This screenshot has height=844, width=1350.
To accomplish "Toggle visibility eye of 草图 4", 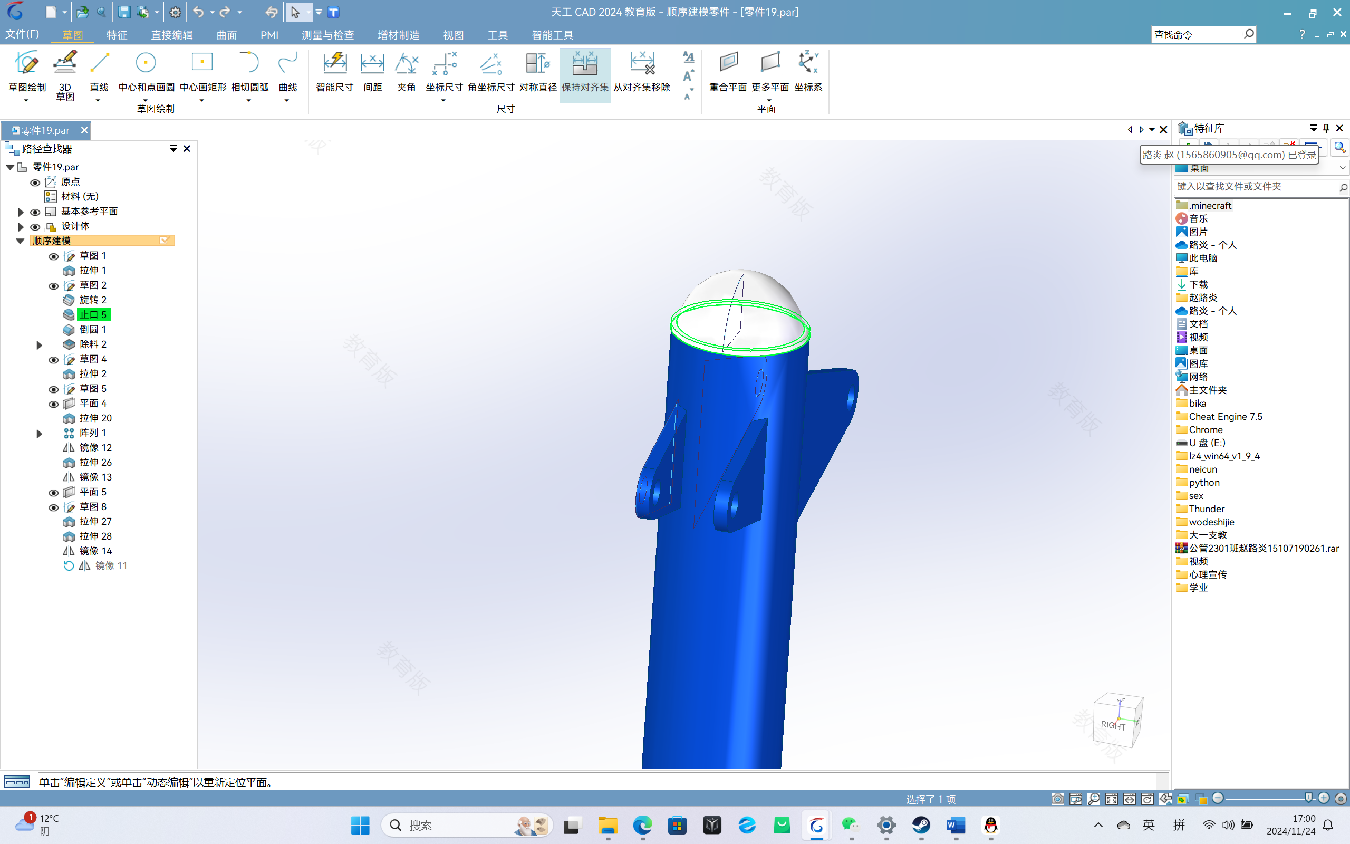I will (54, 360).
